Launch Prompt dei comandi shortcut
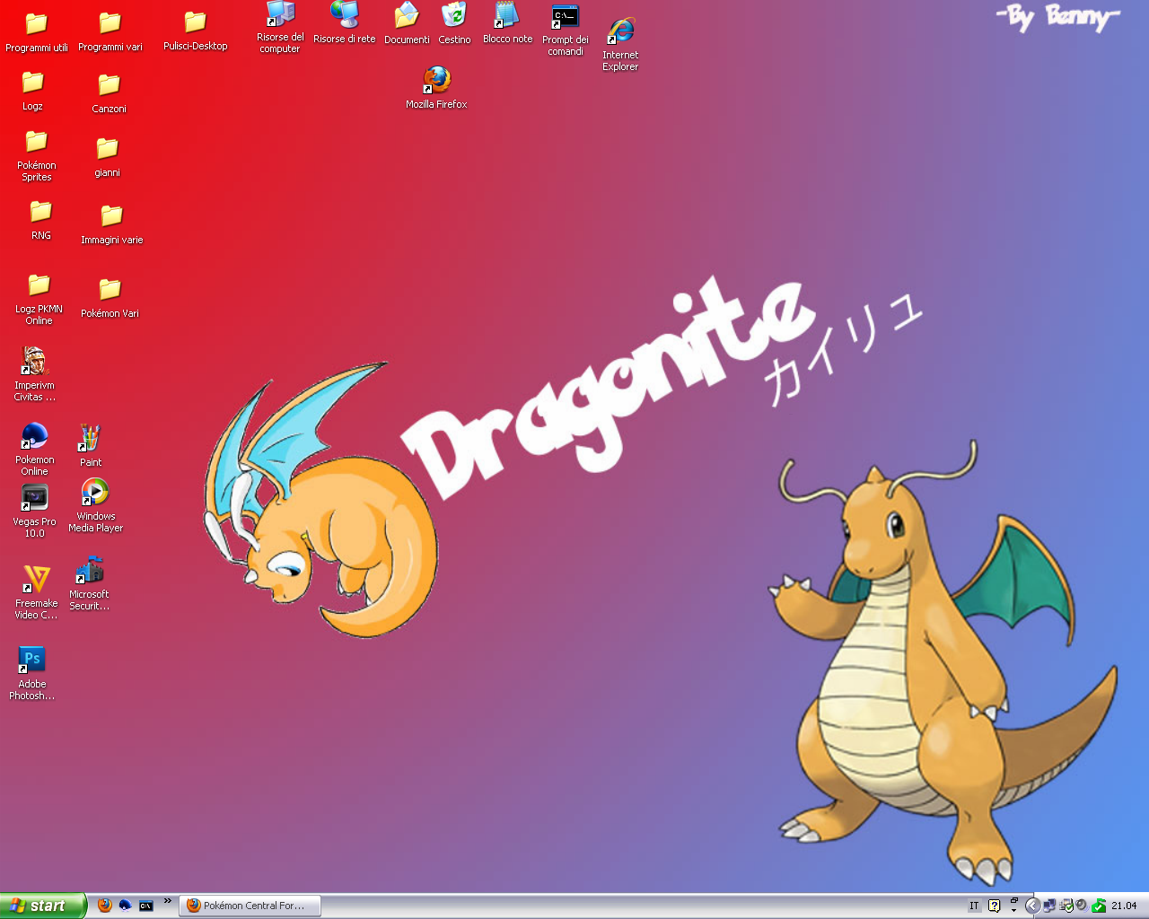 566,30
